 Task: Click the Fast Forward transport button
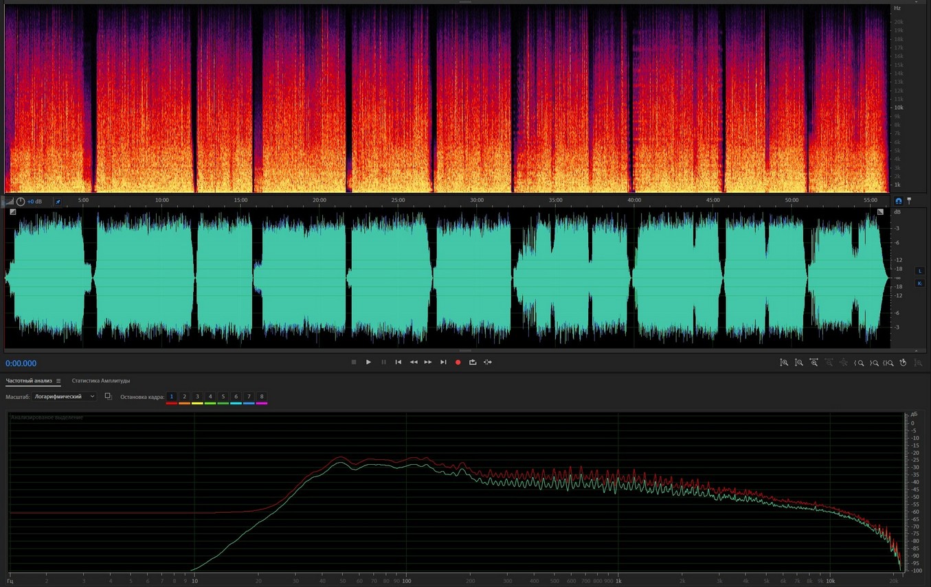click(x=428, y=362)
